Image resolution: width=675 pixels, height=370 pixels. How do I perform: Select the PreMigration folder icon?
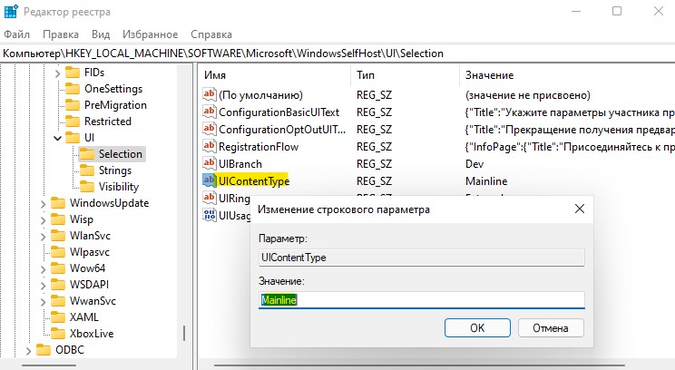(73, 105)
